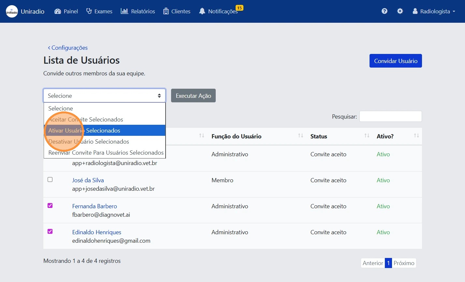Choose Reenviar Convite Para Usuários Selecionados
Screen dimensions: 465x282
pos(106,153)
